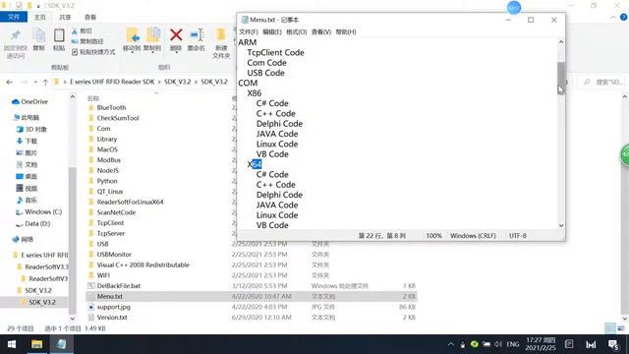
Task: Select 3D Objects in navigation pane
Action: (x=31, y=129)
